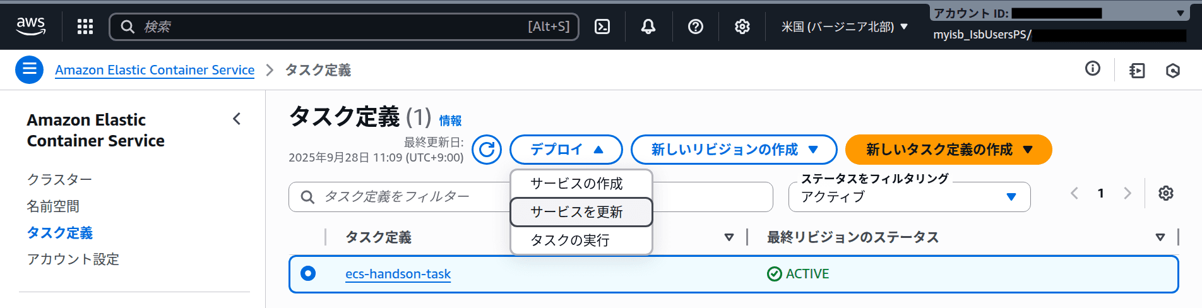Viewport: 1202px width, 308px height.
Task: Click page number 1 in pagination
Action: pos(1101,193)
